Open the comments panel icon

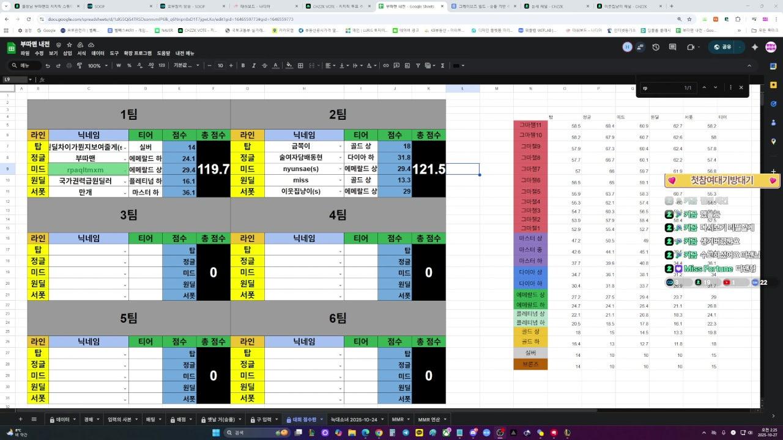coord(673,47)
